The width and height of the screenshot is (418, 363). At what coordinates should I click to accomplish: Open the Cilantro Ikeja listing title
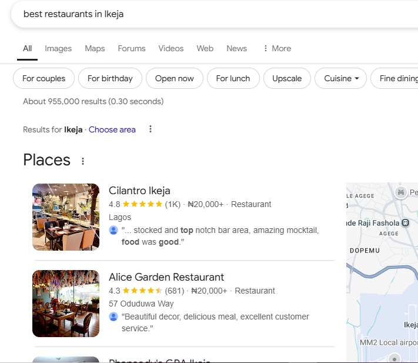click(139, 191)
